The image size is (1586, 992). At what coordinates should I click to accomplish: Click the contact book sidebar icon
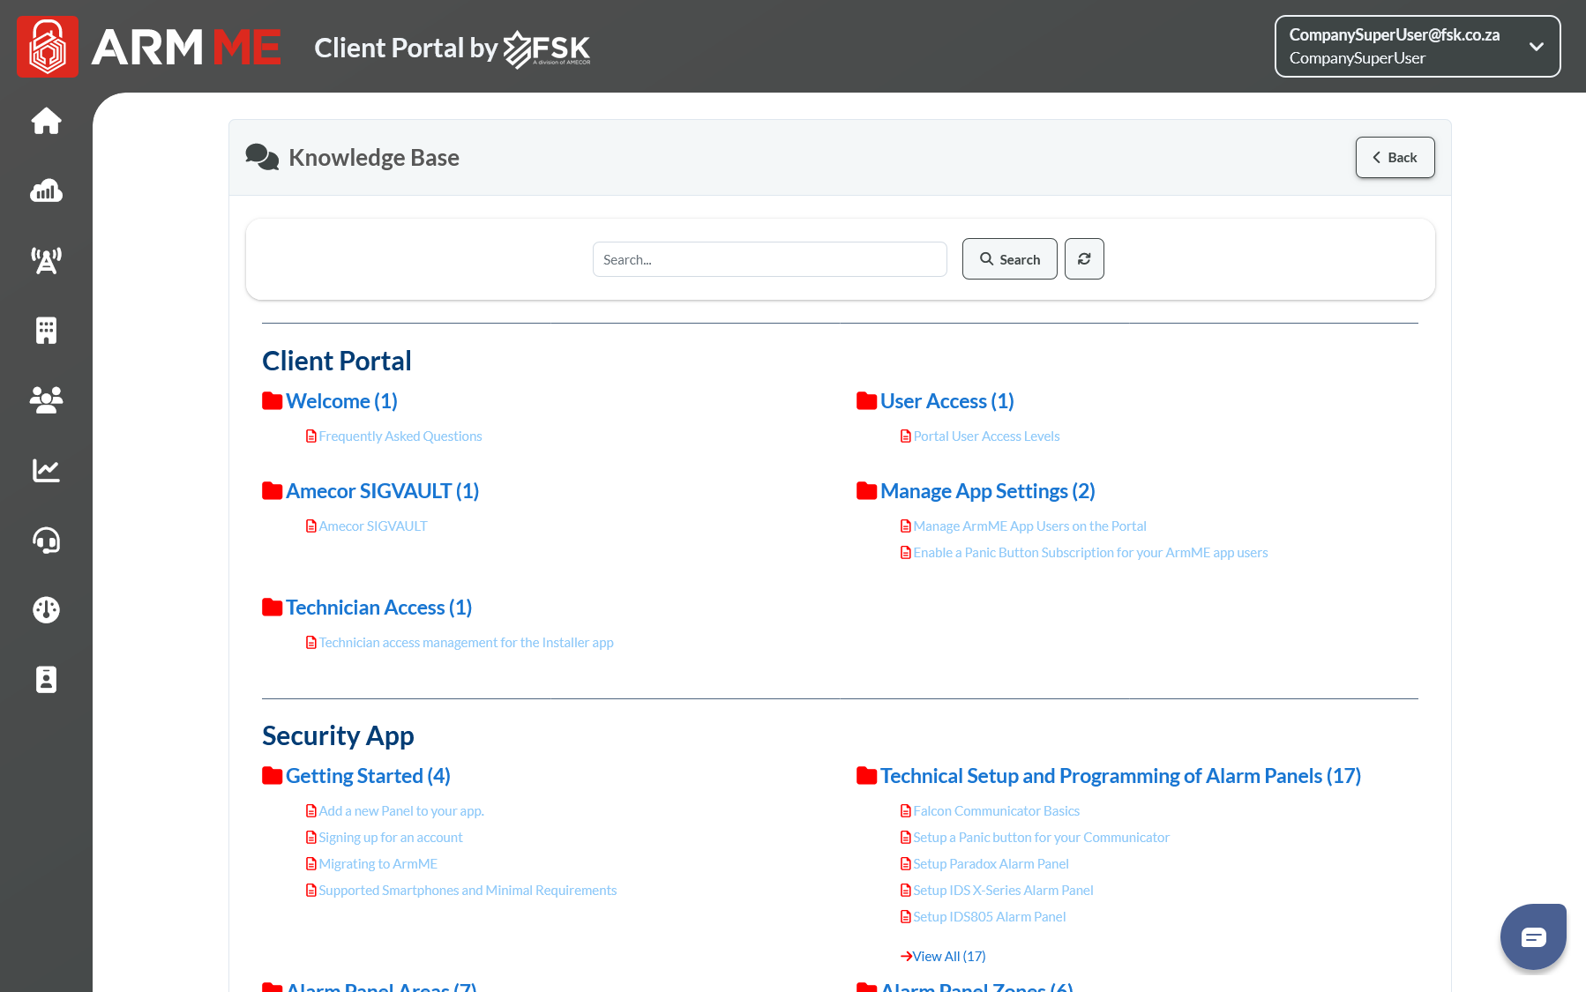(x=46, y=679)
